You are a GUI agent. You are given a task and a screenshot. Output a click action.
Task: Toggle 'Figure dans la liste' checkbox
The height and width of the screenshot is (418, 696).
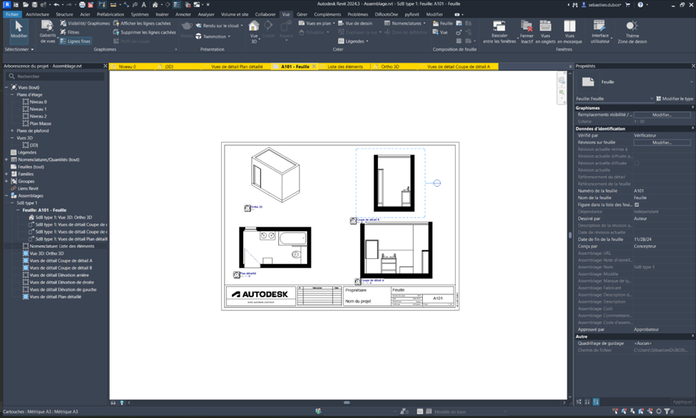click(x=637, y=205)
